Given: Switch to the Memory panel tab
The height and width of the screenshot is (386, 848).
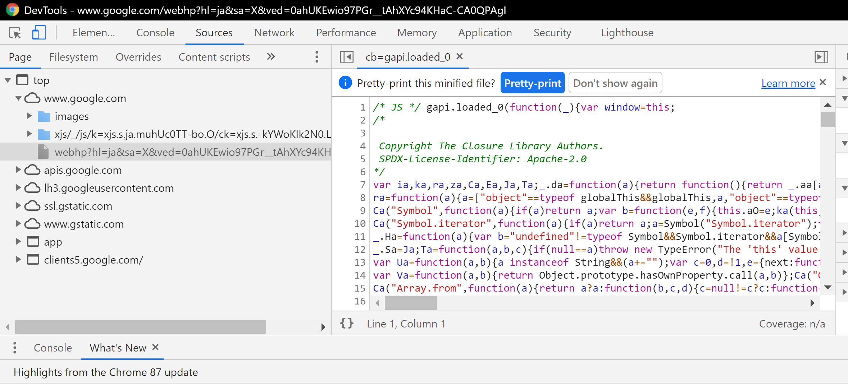Looking at the screenshot, I should (417, 33).
